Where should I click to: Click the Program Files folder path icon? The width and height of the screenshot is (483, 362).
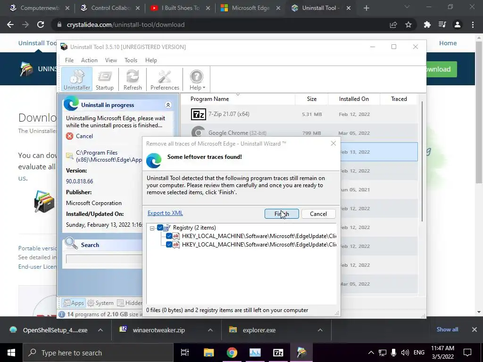tap(70, 156)
